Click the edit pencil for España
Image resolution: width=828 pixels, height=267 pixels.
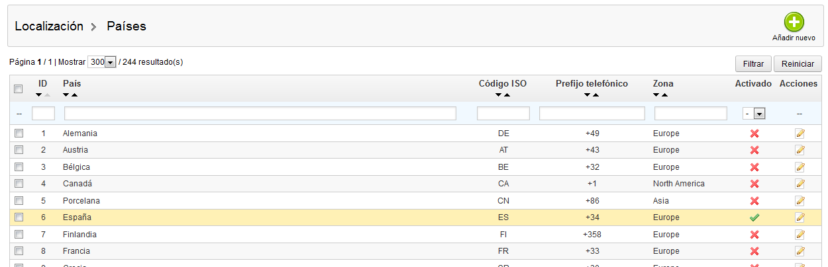[800, 217]
